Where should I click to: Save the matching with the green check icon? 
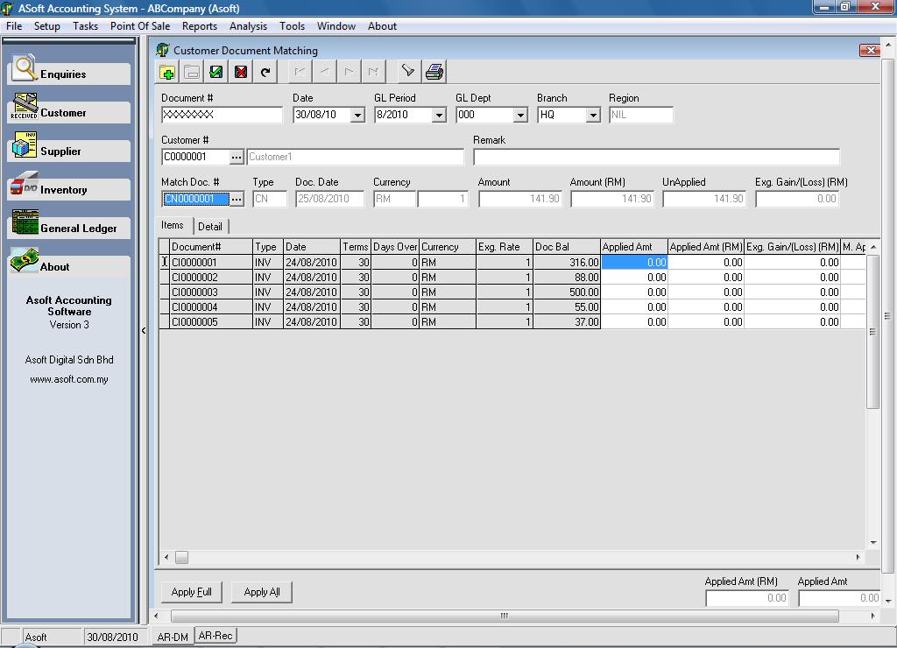point(216,72)
